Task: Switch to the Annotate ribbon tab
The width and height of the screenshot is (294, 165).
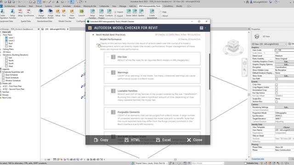Action: point(67,6)
